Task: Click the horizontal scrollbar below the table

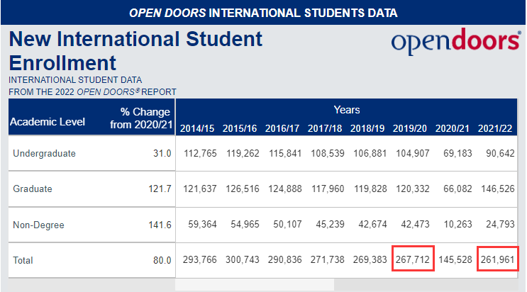Action: coord(255,285)
